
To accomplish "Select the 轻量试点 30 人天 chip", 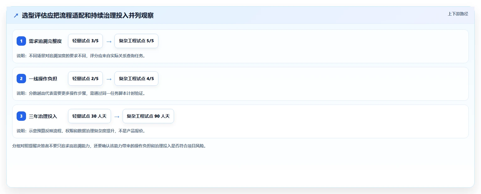I will 89,116.
